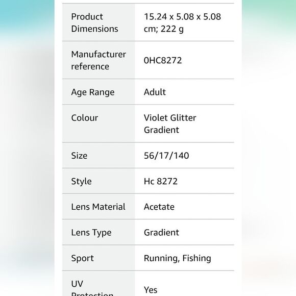The height and width of the screenshot is (296, 296).
Task: Click the 15.24 x 5.08 dimensions value
Action: [182, 22]
